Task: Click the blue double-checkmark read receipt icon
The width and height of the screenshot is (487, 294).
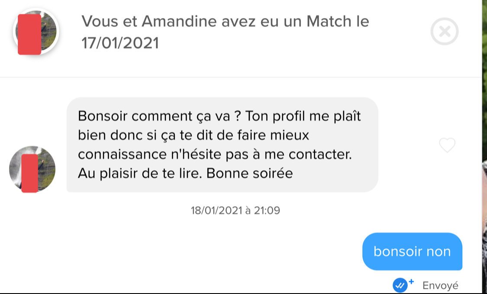Action: [400, 285]
